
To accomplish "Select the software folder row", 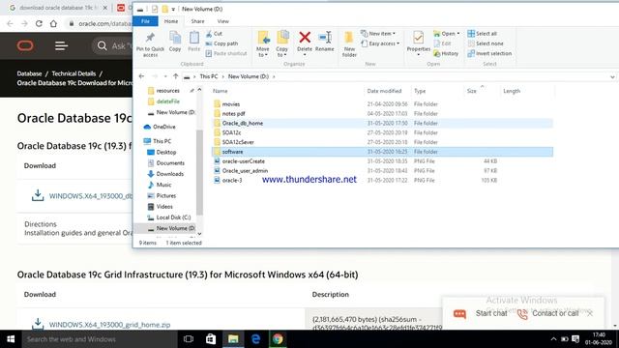I will (382, 152).
